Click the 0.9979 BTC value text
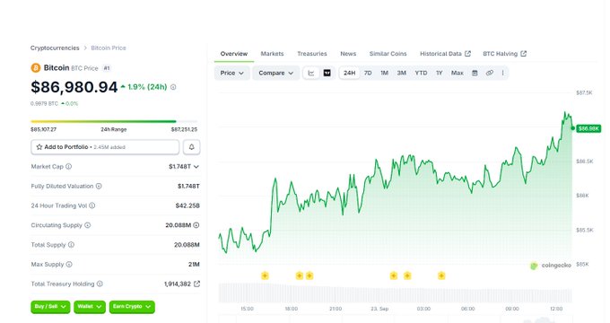Image resolution: width=610 pixels, height=323 pixels. (x=44, y=103)
